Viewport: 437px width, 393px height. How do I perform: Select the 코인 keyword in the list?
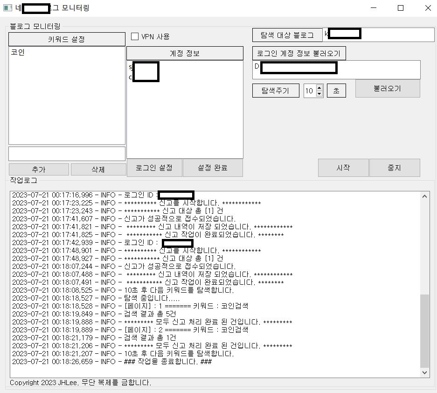[x=18, y=53]
